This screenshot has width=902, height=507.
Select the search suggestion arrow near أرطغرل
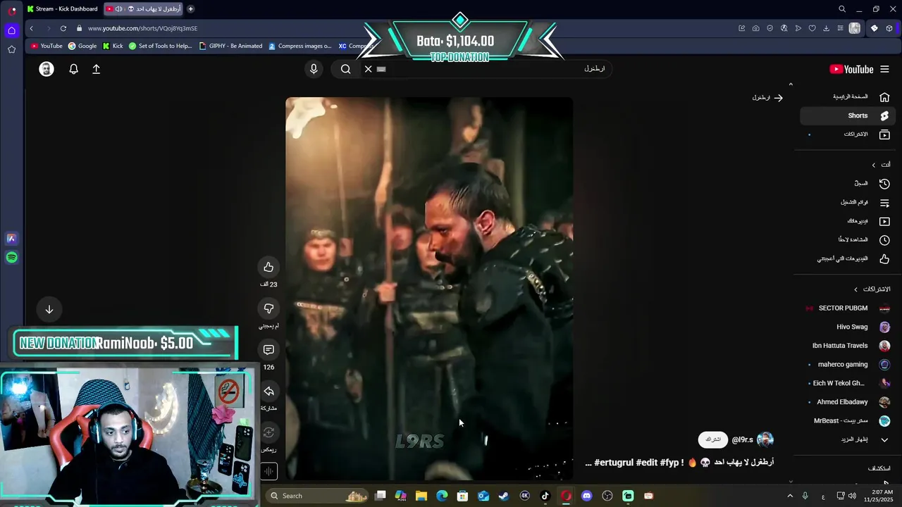[x=778, y=98]
